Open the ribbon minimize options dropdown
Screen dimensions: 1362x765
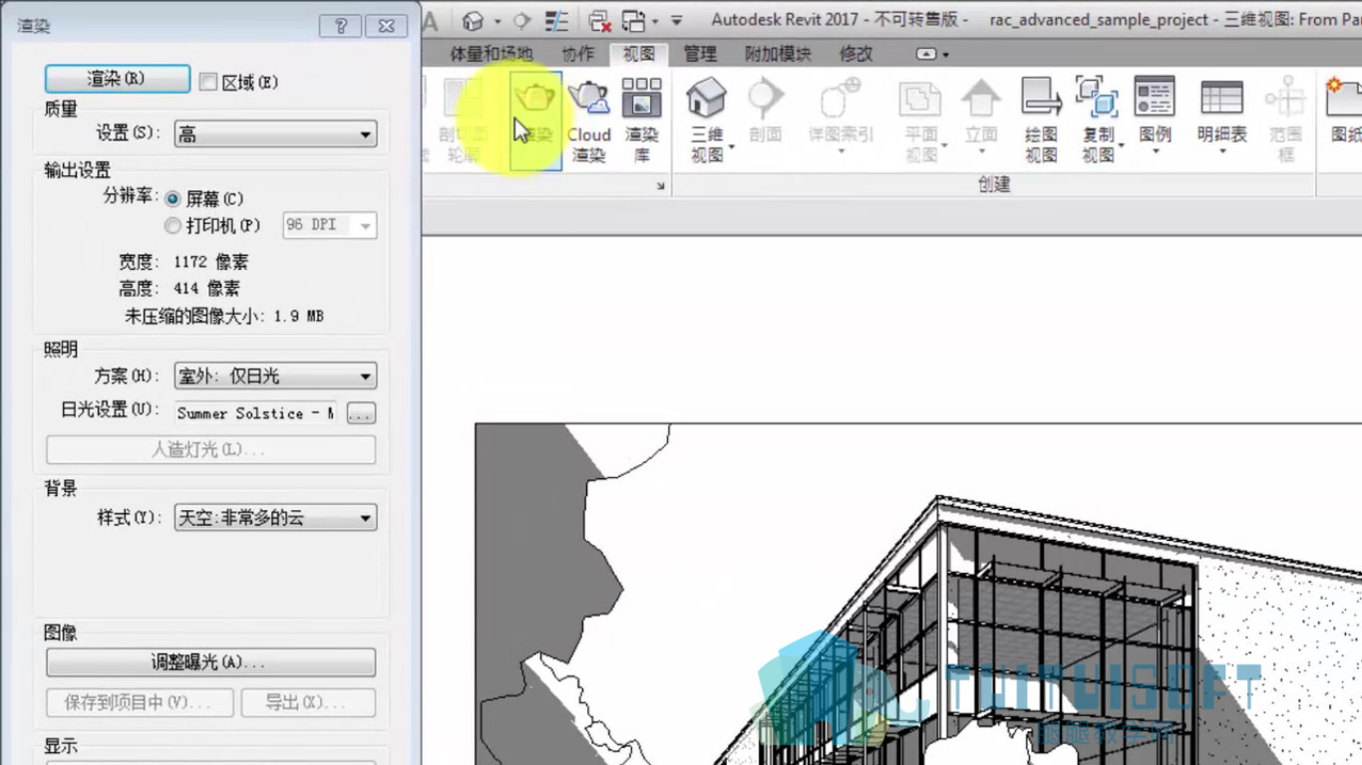pyautogui.click(x=945, y=55)
